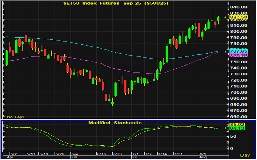Click the yellow arrow beside the 823.50 price
This screenshot has width=257, height=160.
225,17
